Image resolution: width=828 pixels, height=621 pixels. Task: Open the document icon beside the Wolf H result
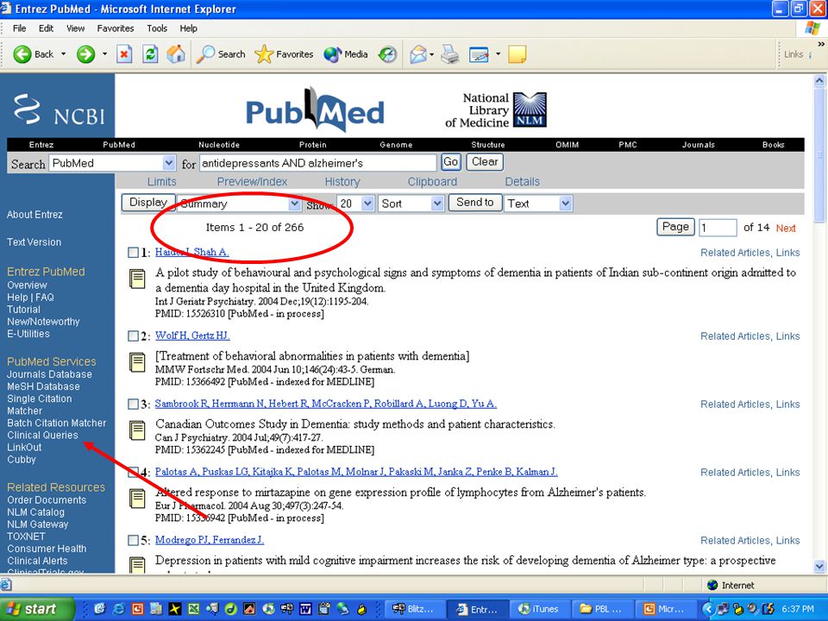(x=137, y=362)
